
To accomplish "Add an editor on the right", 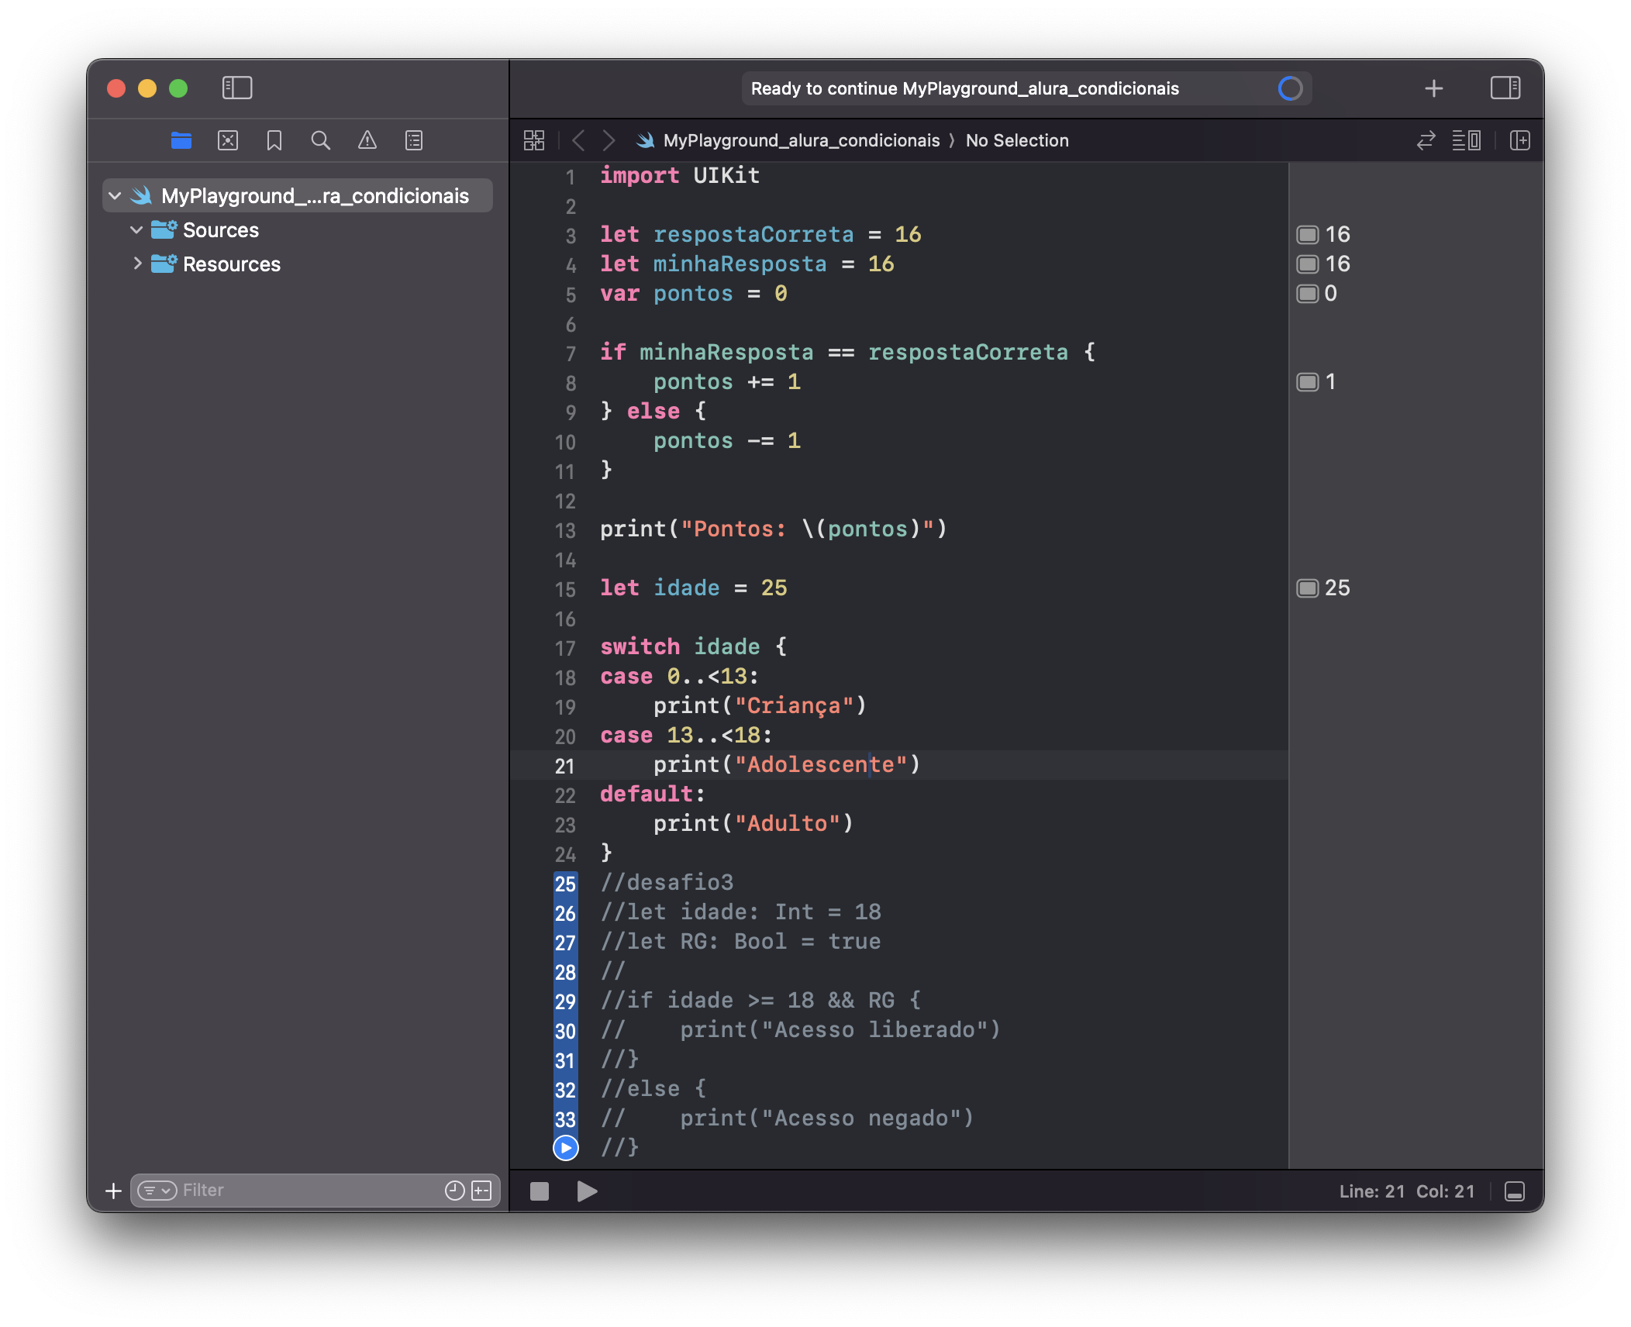I will coord(1520,140).
